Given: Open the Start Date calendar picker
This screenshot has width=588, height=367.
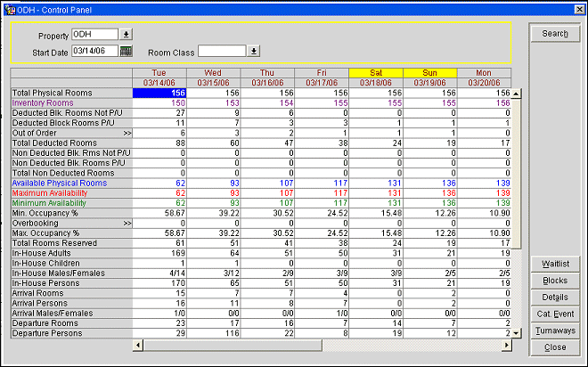Looking at the screenshot, I should coord(126,51).
